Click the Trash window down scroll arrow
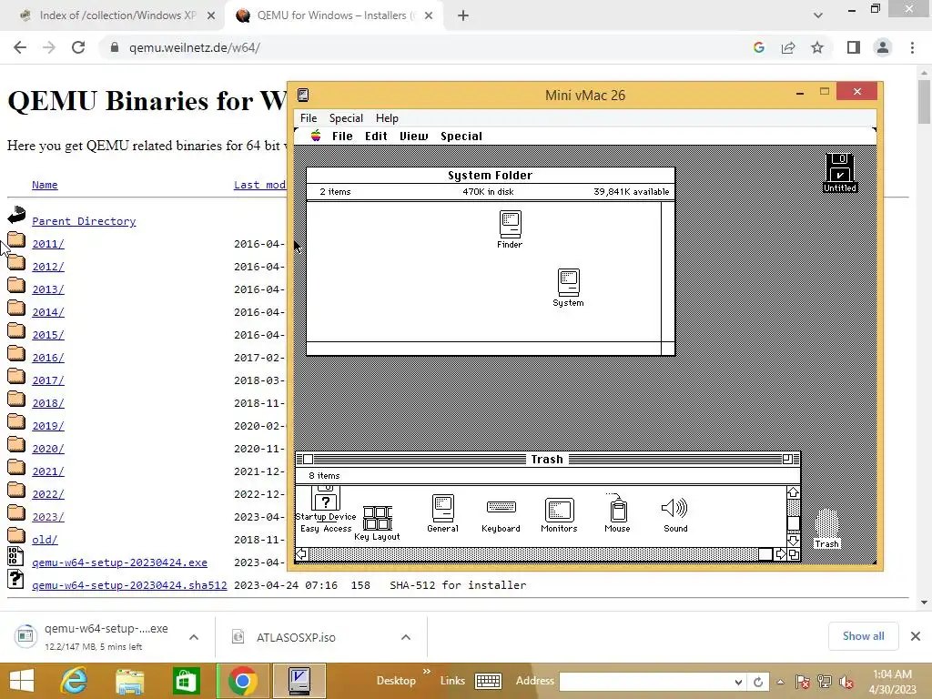Screen dimensions: 932x699 (793, 541)
